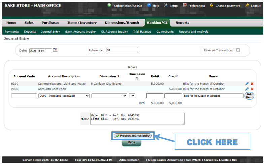Viewport: 265px width, 165px height.
Task: Expand the account description dropdown
Action: pyautogui.click(x=64, y=96)
